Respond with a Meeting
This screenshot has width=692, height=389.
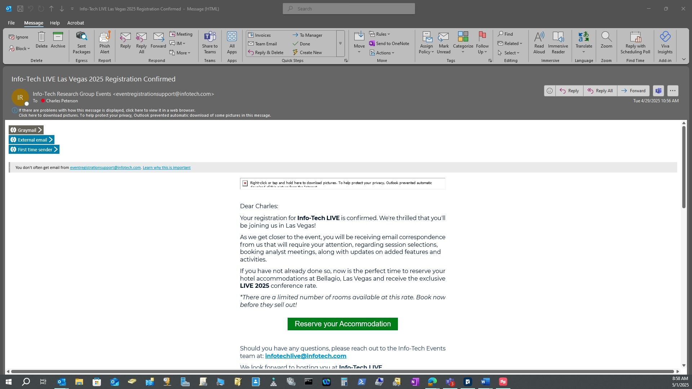(x=181, y=34)
